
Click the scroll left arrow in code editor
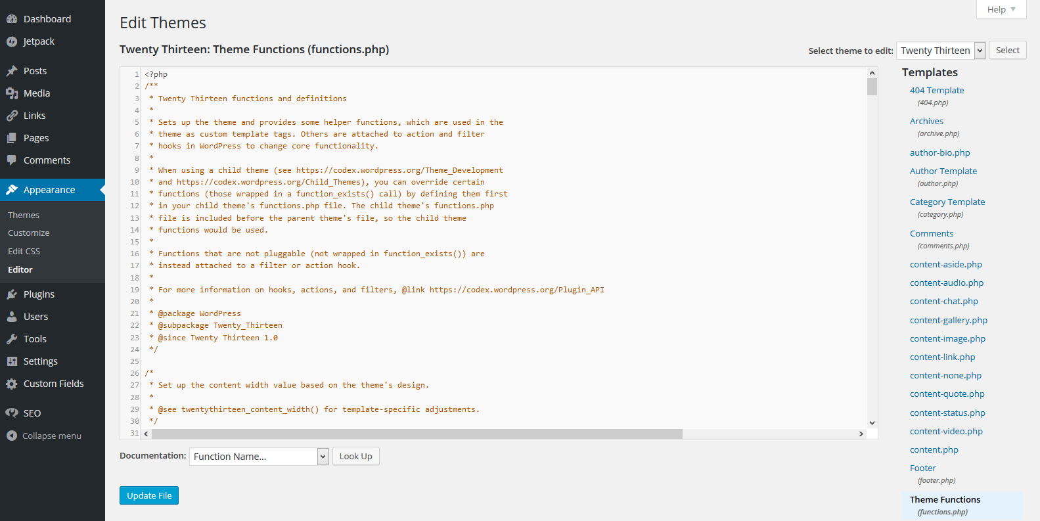(146, 434)
